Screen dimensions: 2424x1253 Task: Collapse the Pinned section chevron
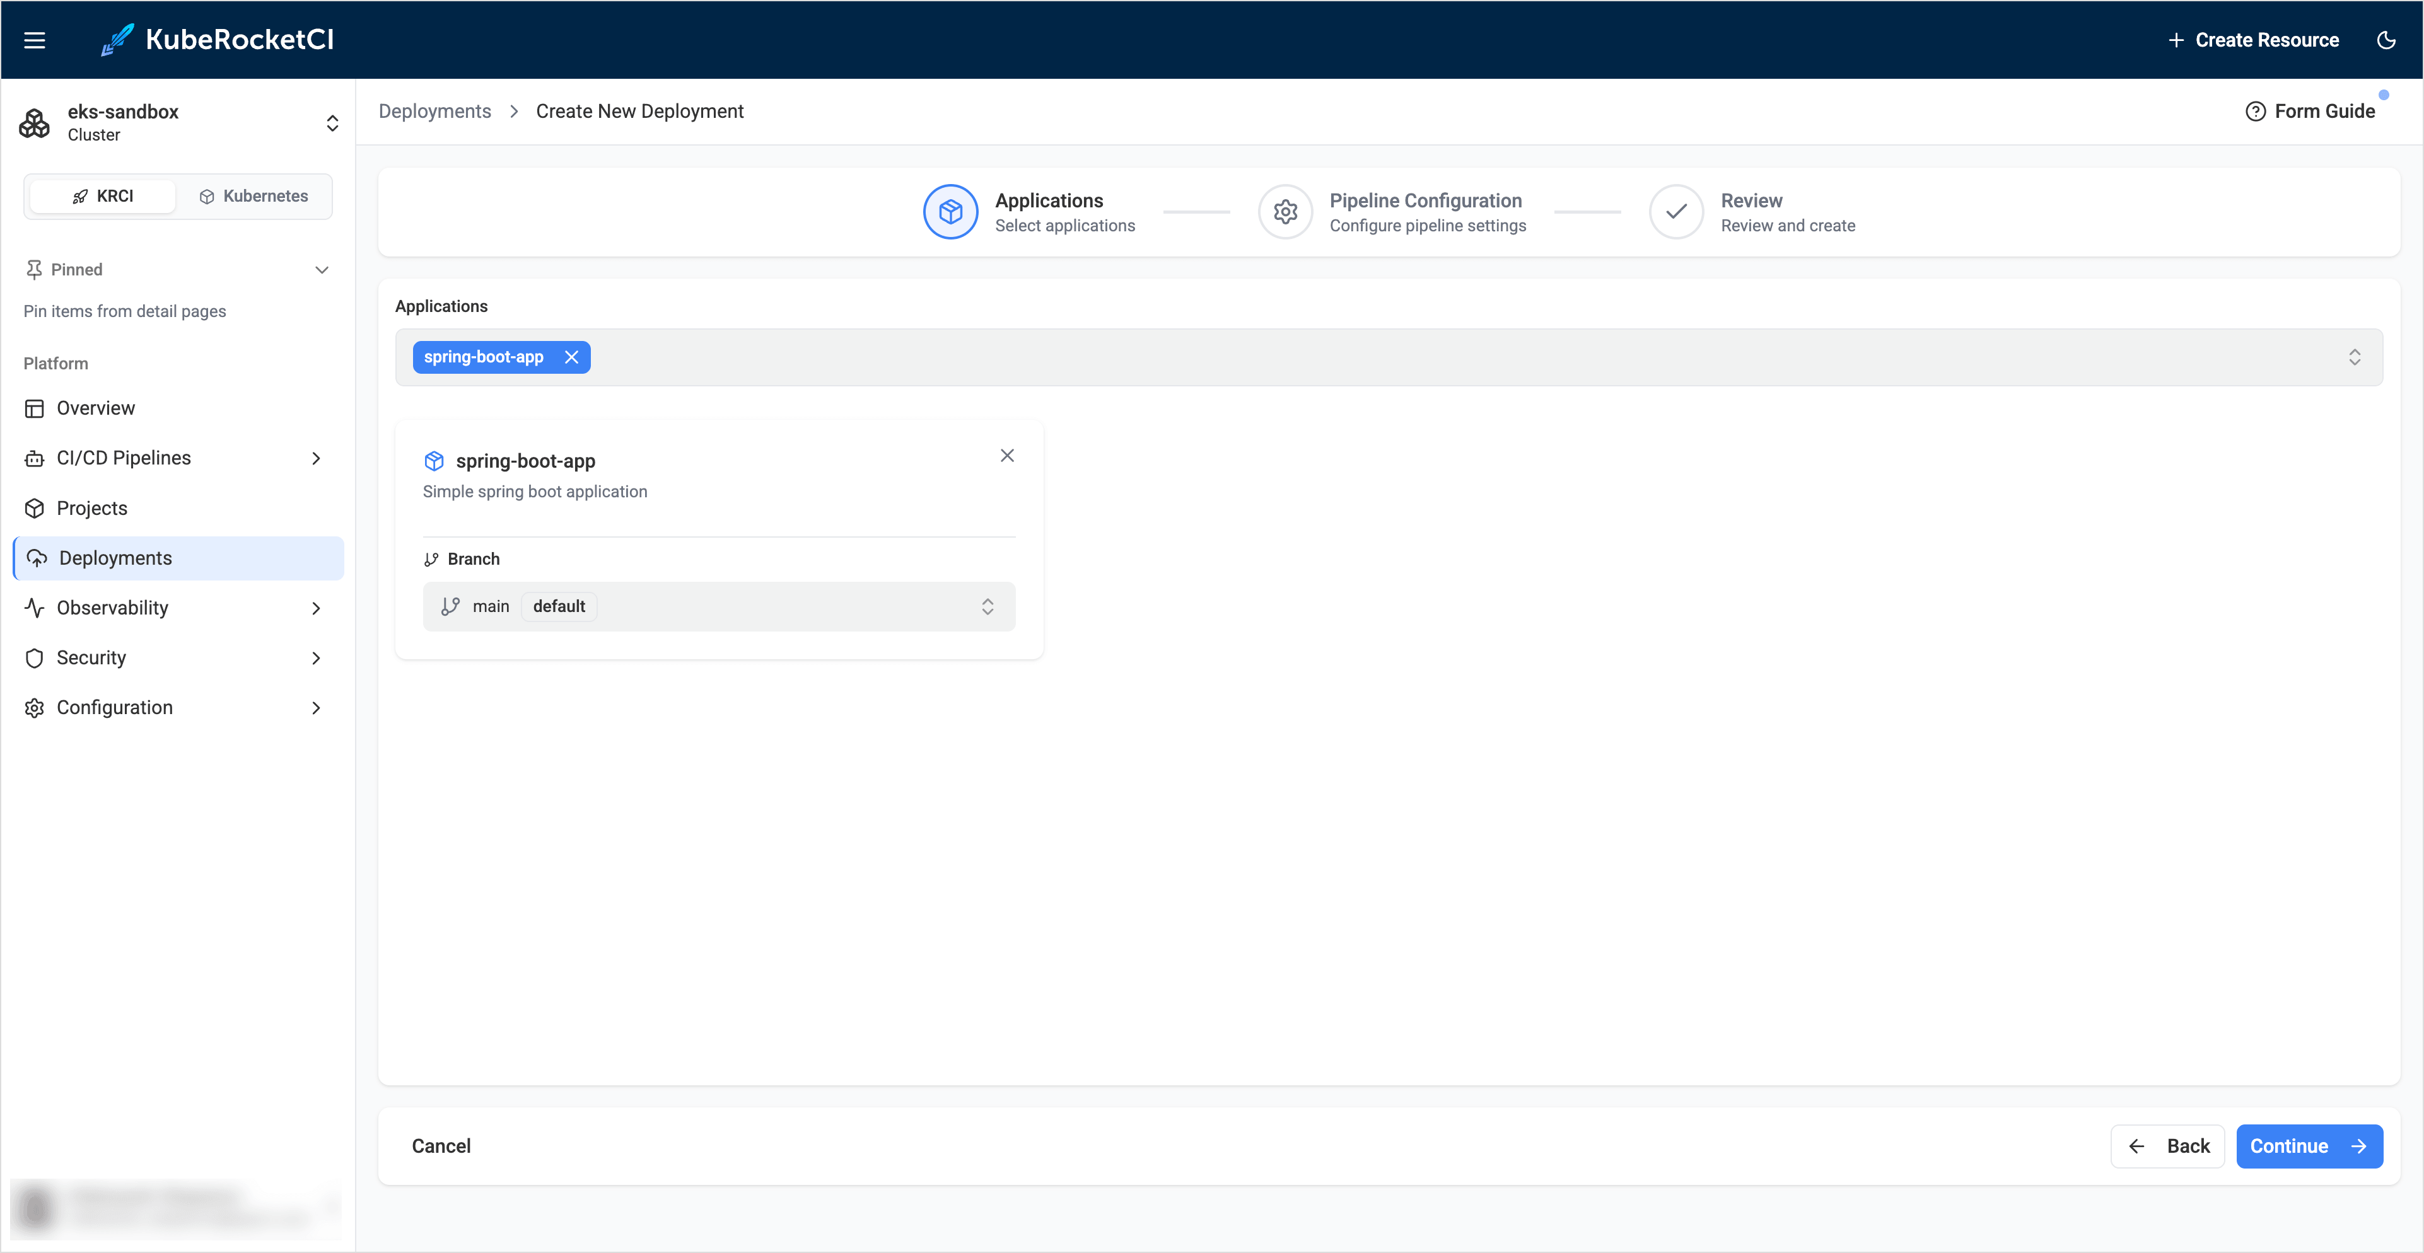click(x=322, y=270)
